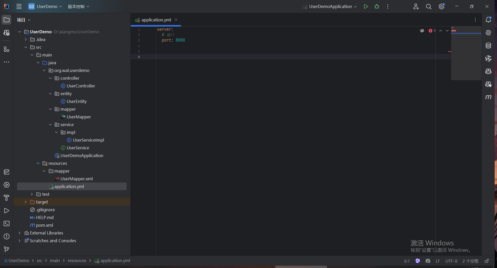
Task: Collapse the Project tool window
Action: tap(6, 19)
